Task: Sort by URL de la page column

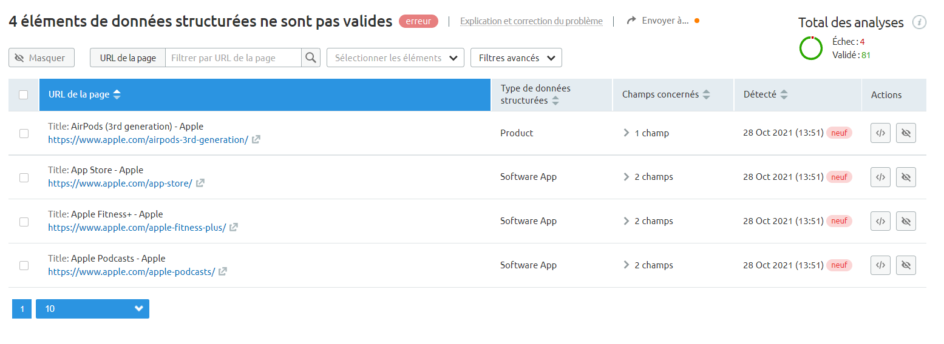Action: click(117, 94)
